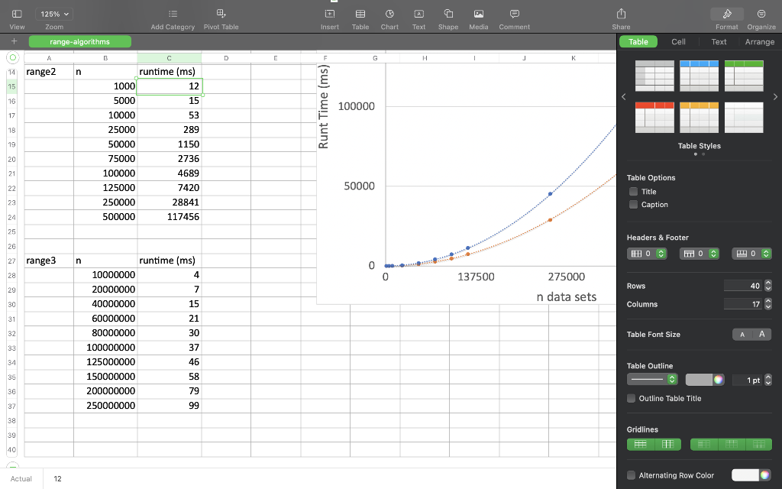The width and height of the screenshot is (782, 489).
Task: Open the View sidebar options
Action: click(x=17, y=14)
